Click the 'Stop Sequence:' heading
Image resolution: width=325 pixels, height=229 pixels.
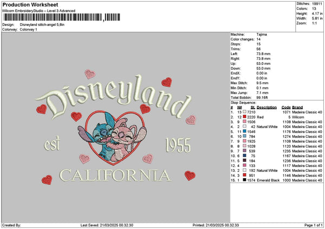(243, 103)
